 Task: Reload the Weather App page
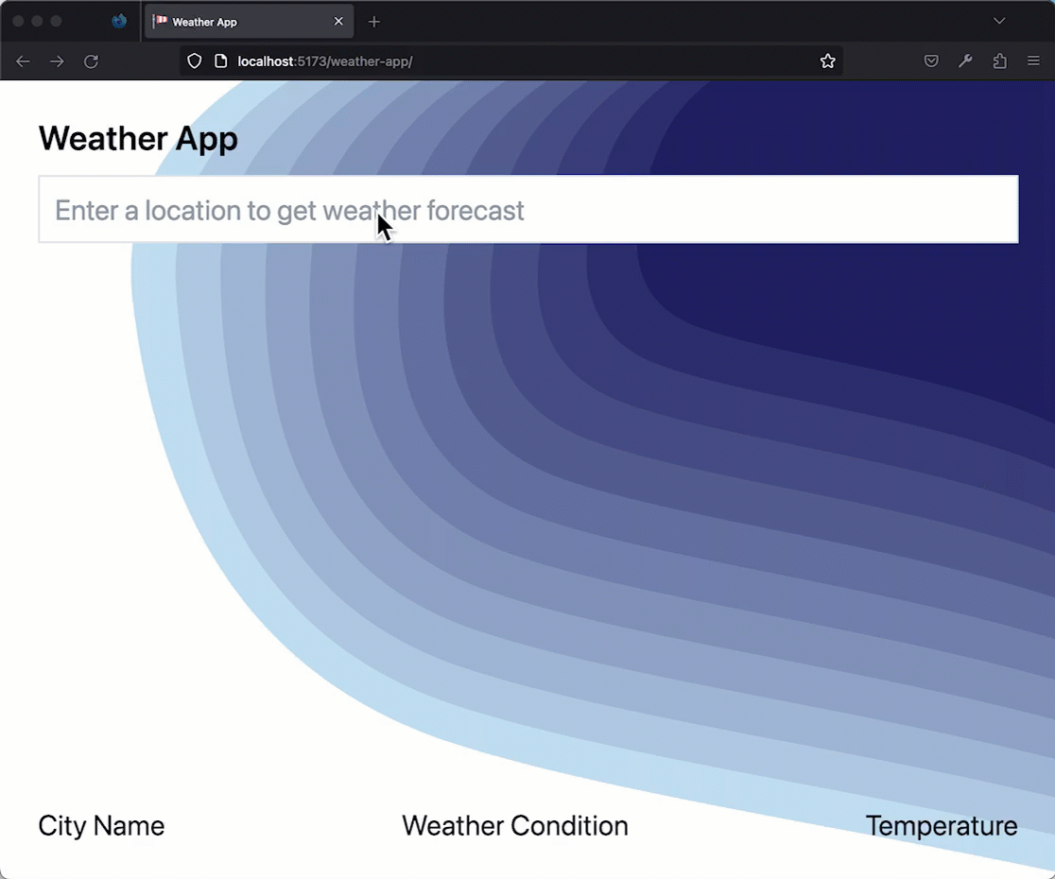click(x=91, y=61)
